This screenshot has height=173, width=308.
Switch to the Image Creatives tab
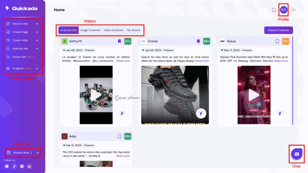point(90,30)
